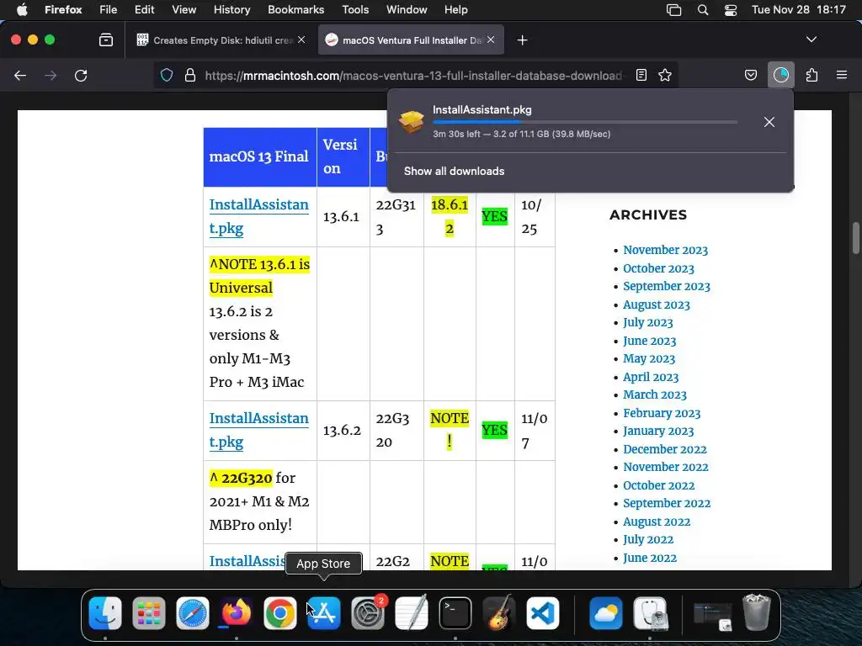This screenshot has height=646, width=862.
Task: Launch Safari from the Dock
Action: tap(193, 612)
